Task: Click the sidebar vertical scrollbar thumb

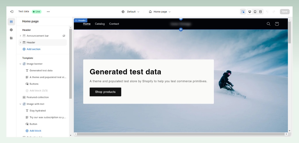Action: (x=70, y=64)
